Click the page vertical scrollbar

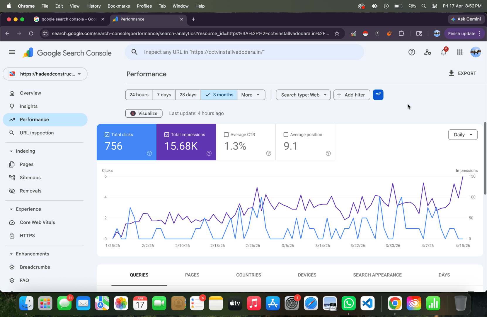pos(485,158)
